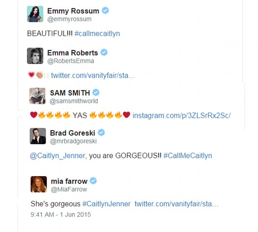Open the instagram.com link in Sam Smith's tweet

coord(182,115)
